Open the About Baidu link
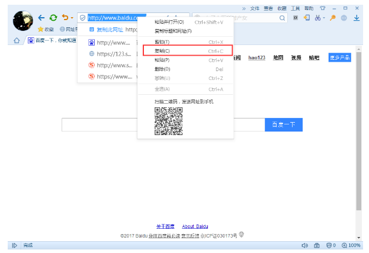 [195, 226]
